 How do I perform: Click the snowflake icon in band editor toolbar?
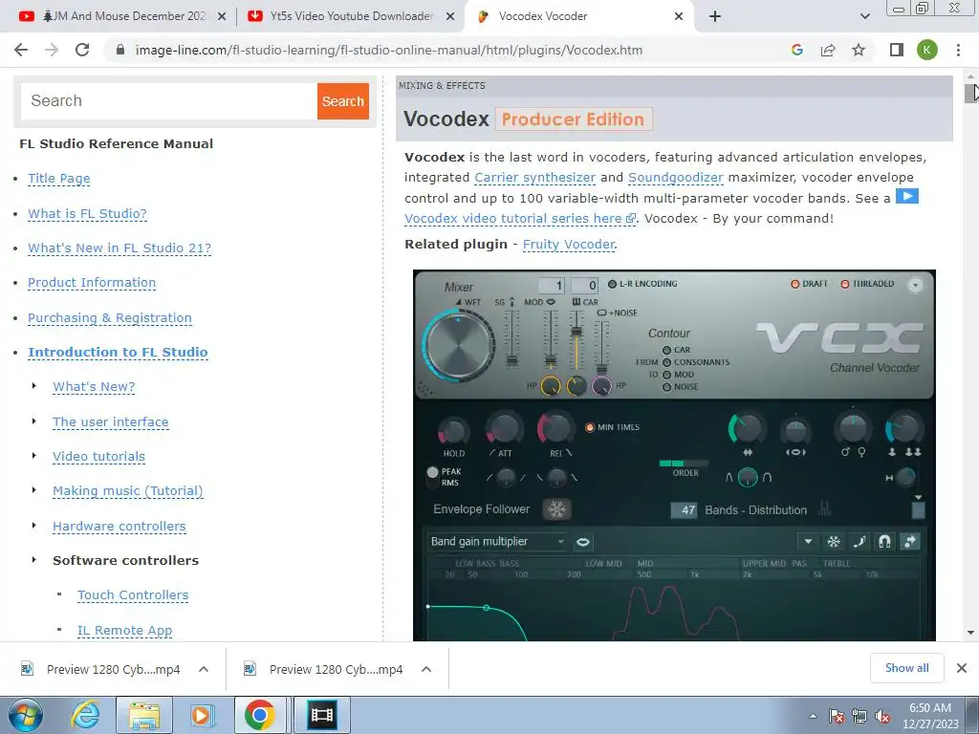(834, 542)
